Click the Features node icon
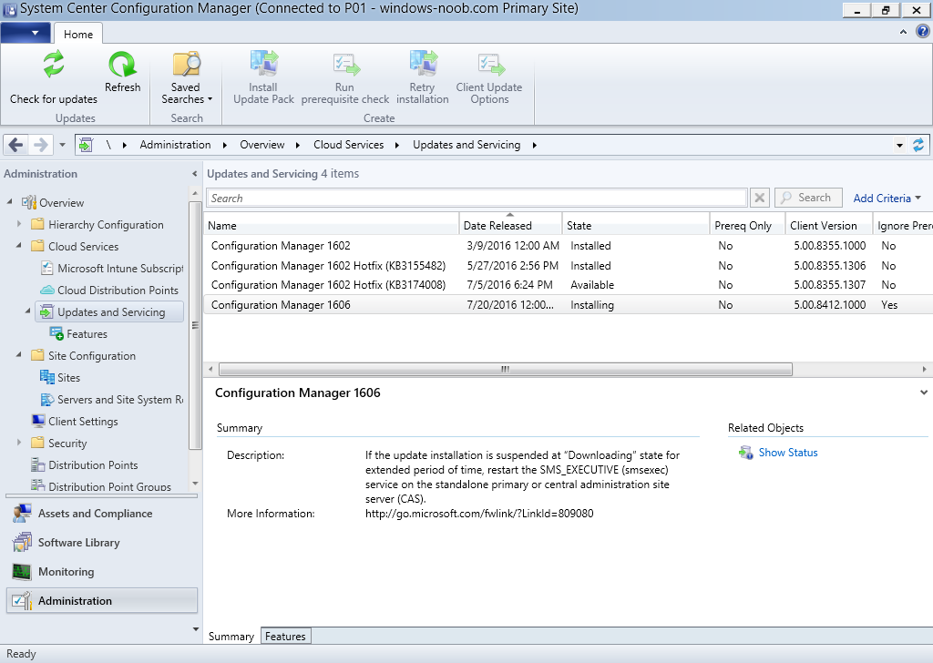 [56, 333]
